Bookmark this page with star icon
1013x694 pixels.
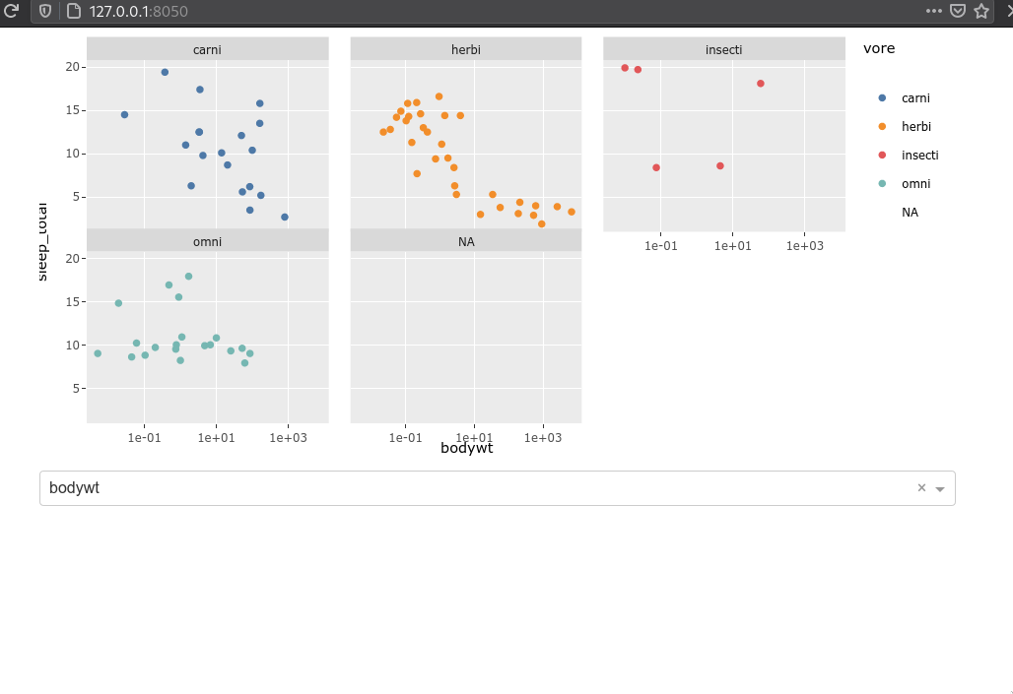pyautogui.click(x=981, y=11)
